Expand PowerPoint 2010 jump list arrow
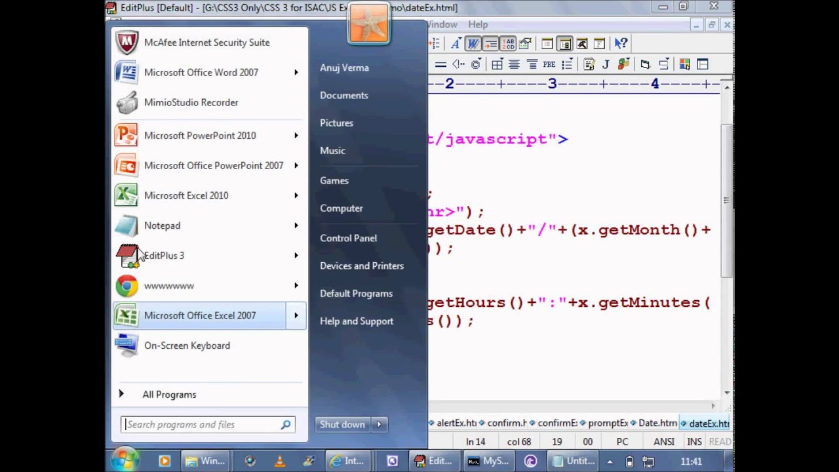839x472 pixels. coord(296,136)
